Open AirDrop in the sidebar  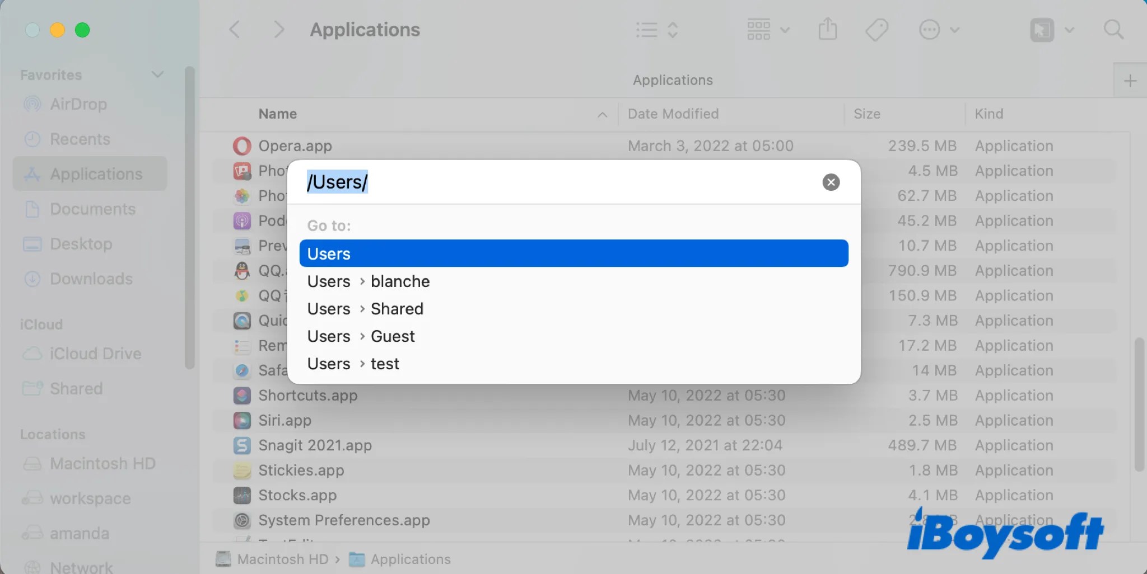pos(90,104)
